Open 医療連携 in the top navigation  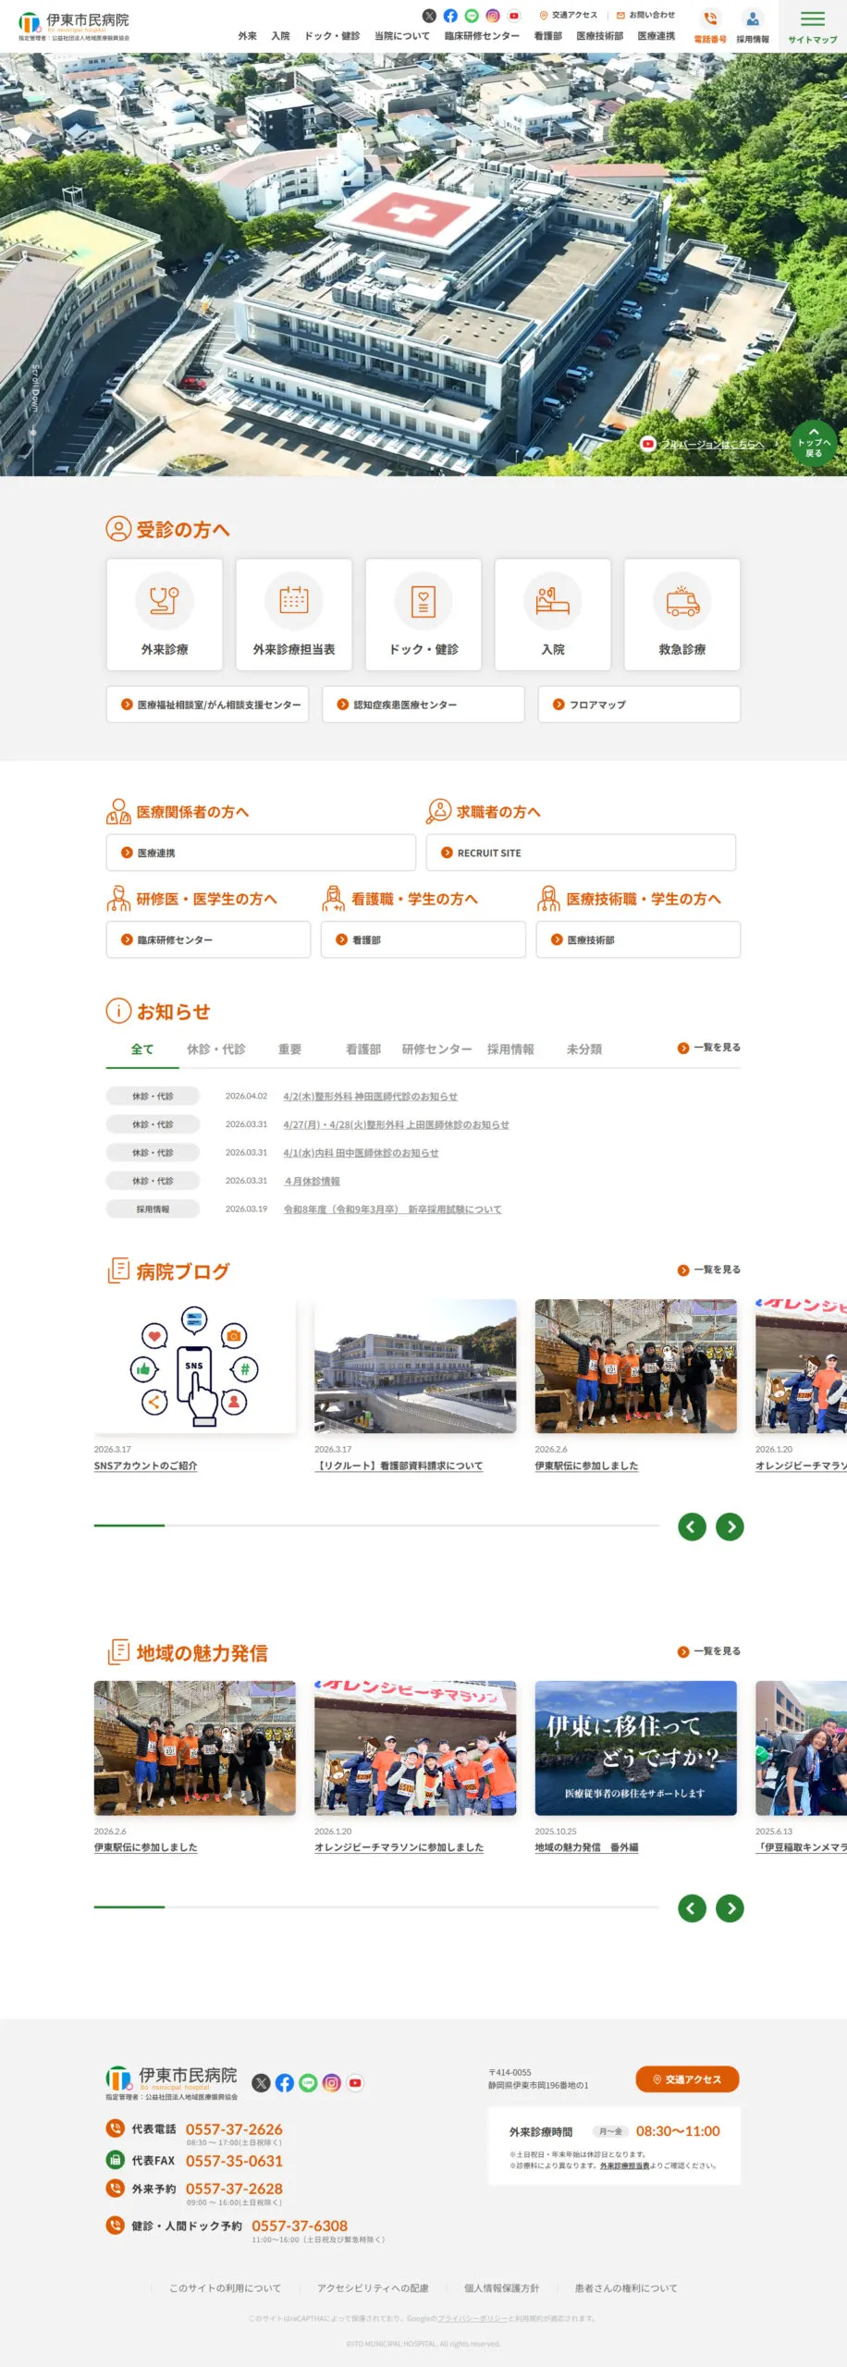coord(657,36)
